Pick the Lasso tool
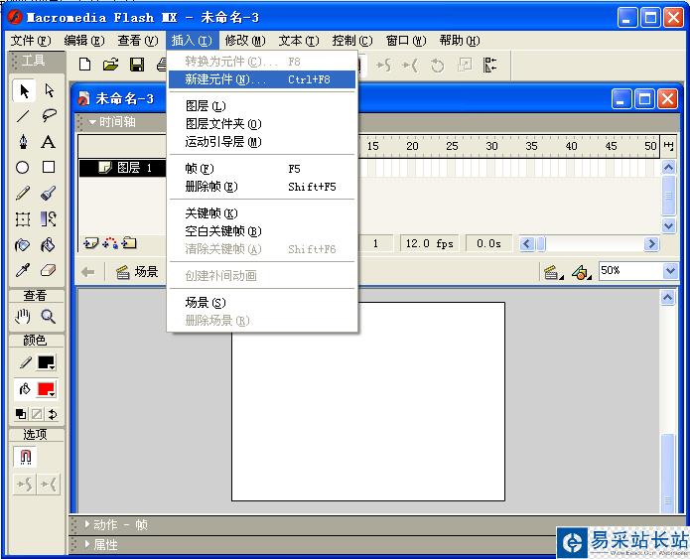Screen dimensions: 690x559 tap(49, 116)
